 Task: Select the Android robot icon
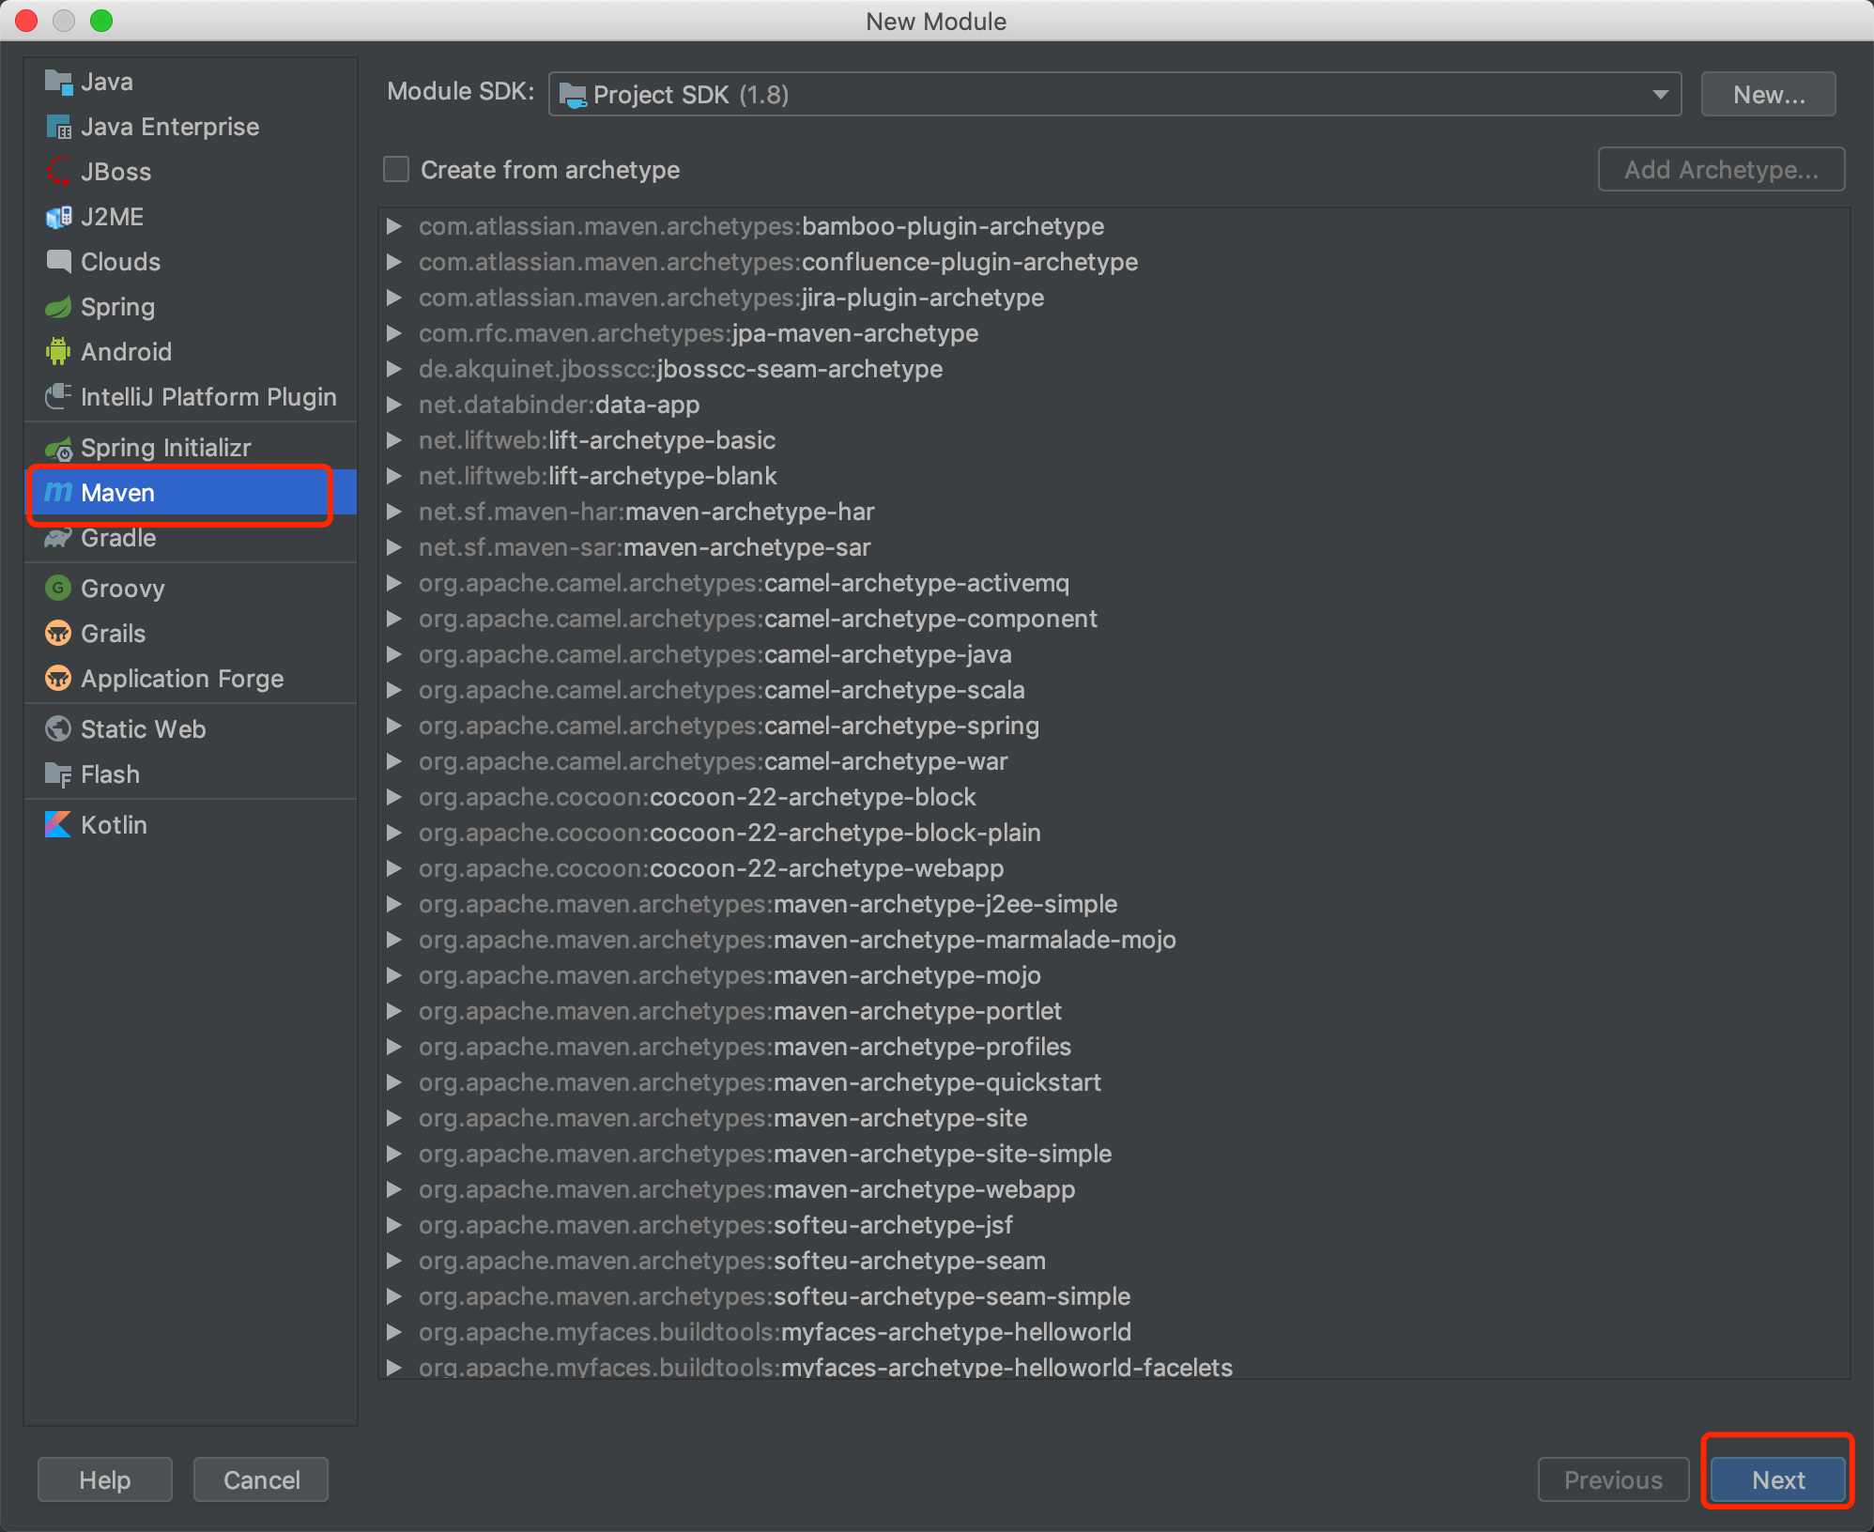(58, 352)
